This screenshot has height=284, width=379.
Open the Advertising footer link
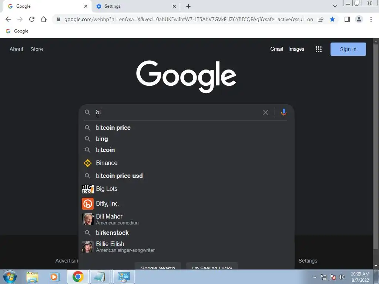point(67,261)
